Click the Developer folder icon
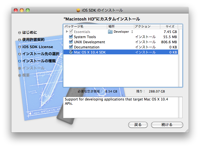Screen dimensions: 200x148 (110, 32)
